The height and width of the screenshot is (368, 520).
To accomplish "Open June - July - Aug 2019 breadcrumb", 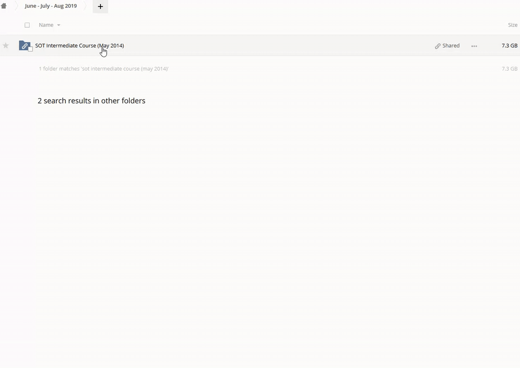I will pos(51,6).
